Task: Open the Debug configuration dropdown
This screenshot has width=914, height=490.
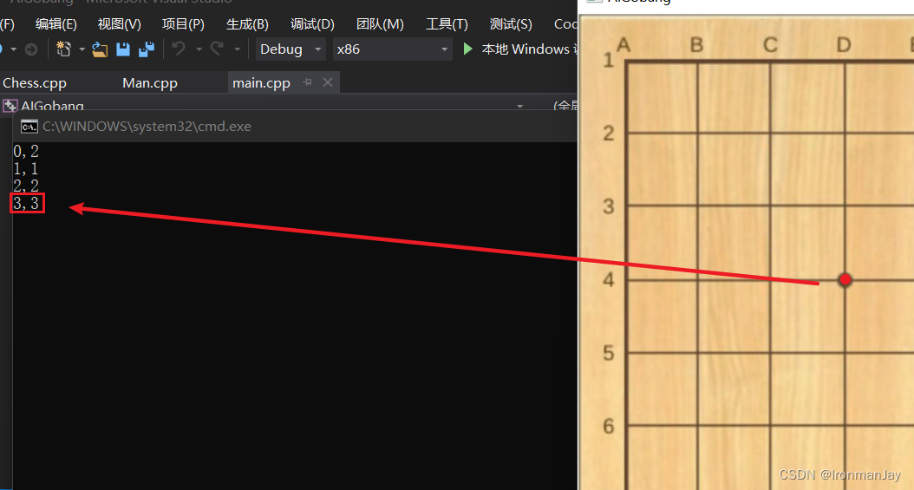Action: coord(291,49)
